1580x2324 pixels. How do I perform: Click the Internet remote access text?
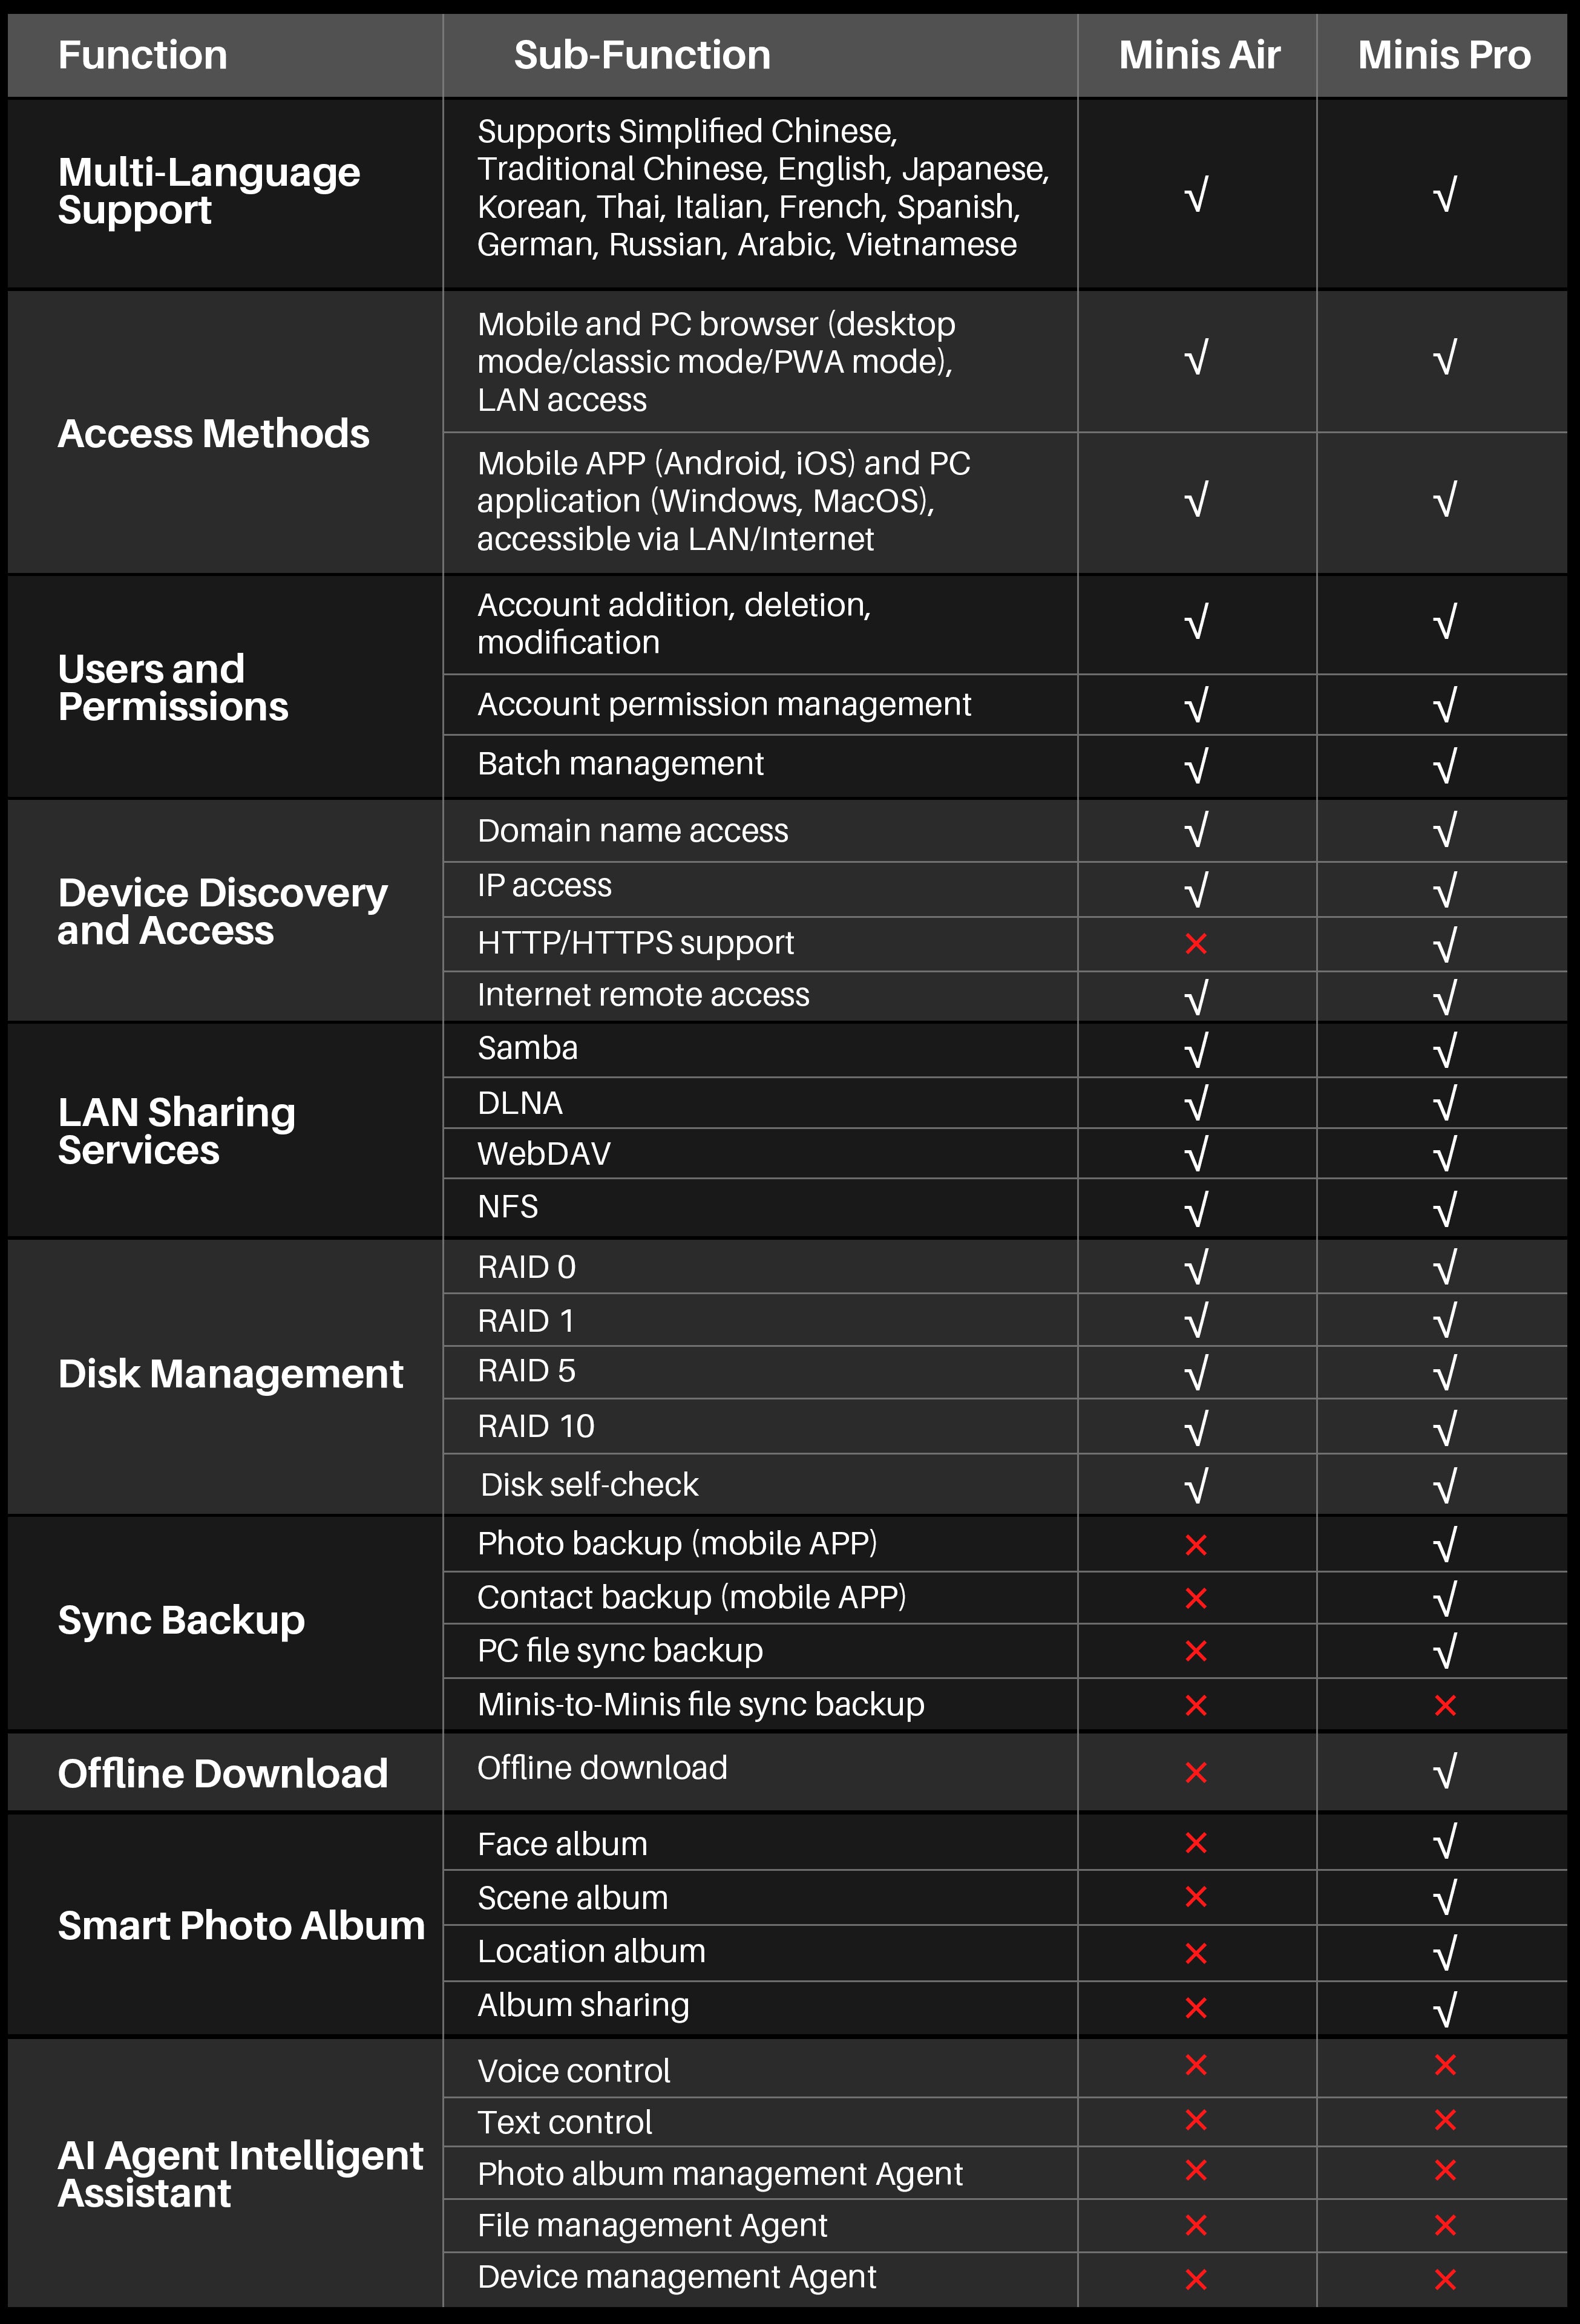pyautogui.click(x=643, y=995)
